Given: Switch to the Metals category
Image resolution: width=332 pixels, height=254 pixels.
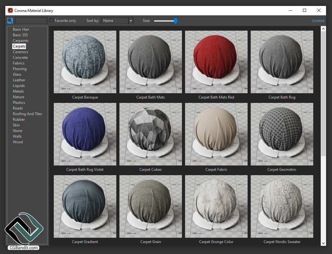Looking at the screenshot, I should 18,91.
